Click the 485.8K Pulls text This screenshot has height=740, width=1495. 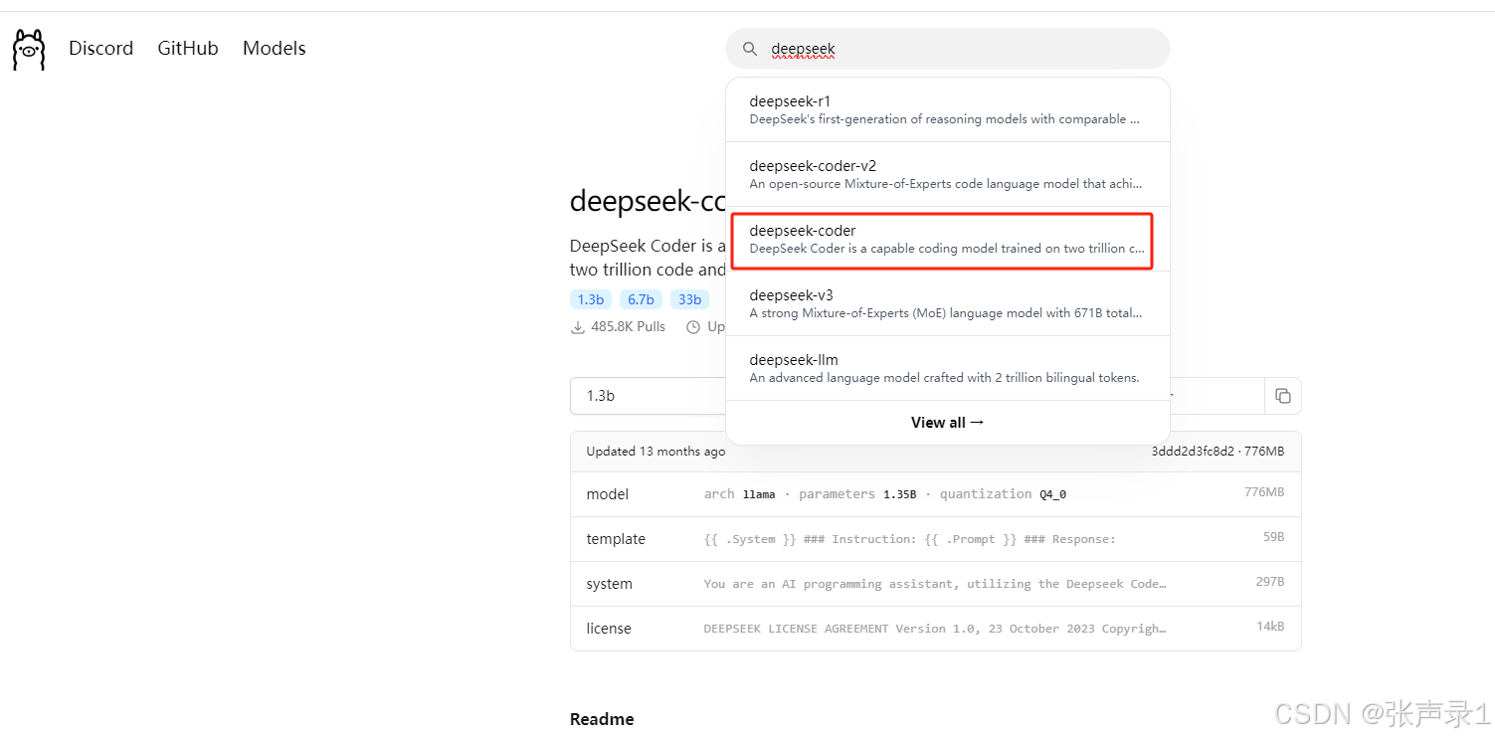pos(628,327)
